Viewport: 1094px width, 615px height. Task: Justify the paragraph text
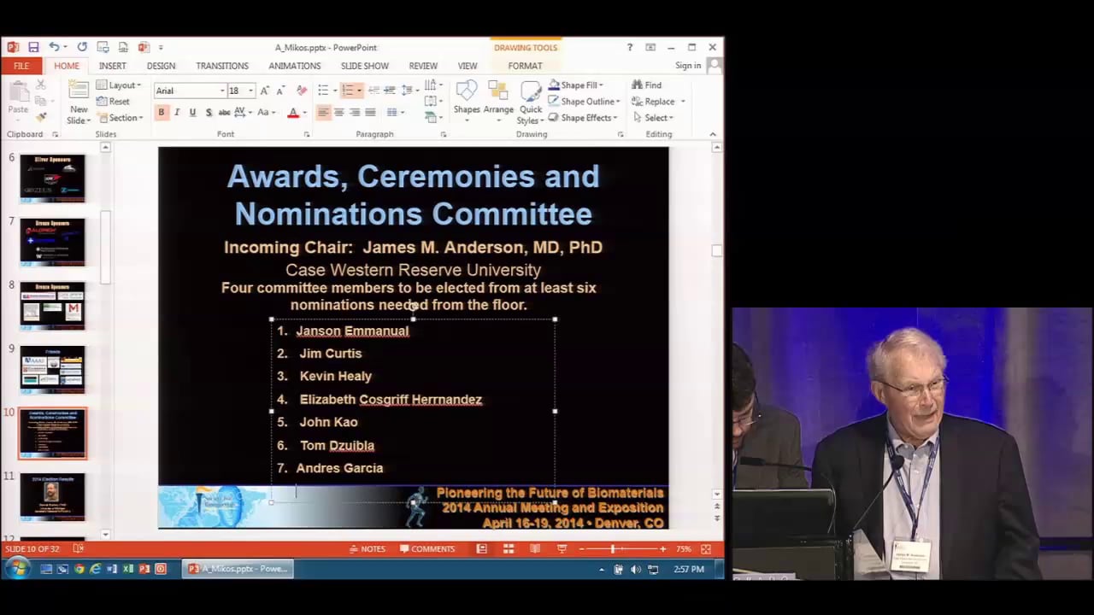click(x=370, y=113)
